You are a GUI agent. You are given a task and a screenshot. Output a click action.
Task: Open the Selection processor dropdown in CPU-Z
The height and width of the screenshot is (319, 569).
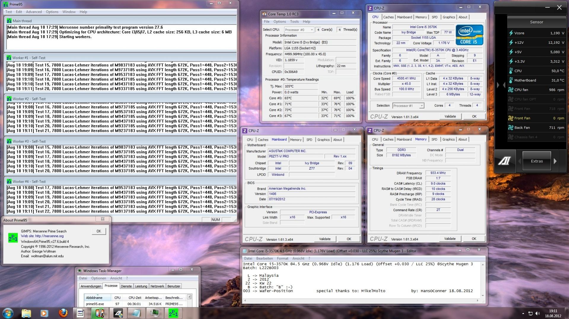[x=408, y=106]
